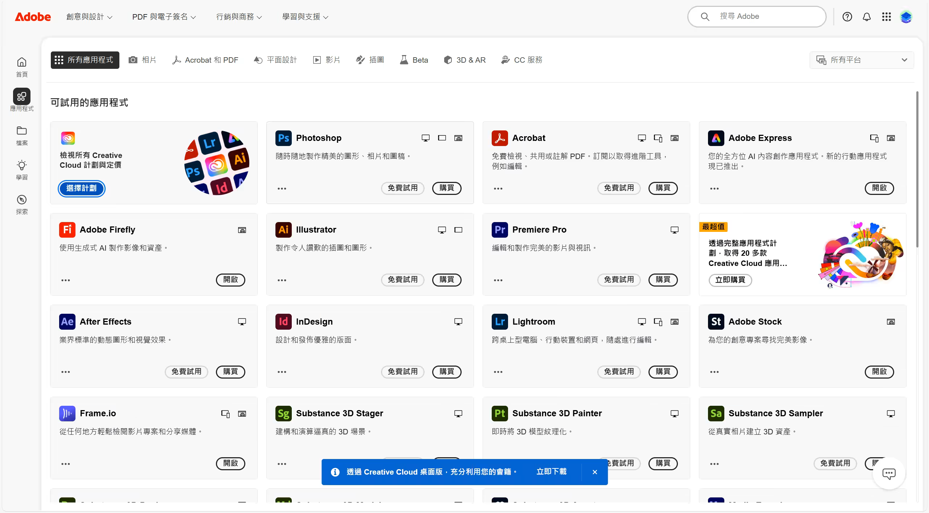This screenshot has height=513, width=929.
Task: Expand the 創意與設計 navigation menu
Action: pyautogui.click(x=89, y=17)
